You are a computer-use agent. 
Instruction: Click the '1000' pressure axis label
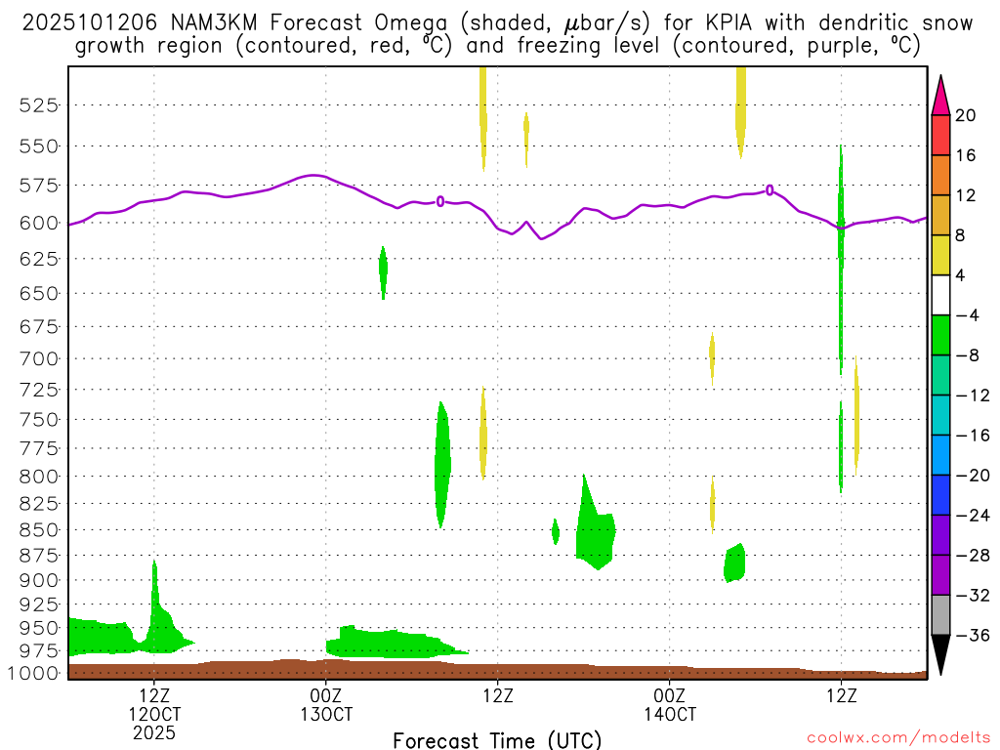[x=34, y=673]
